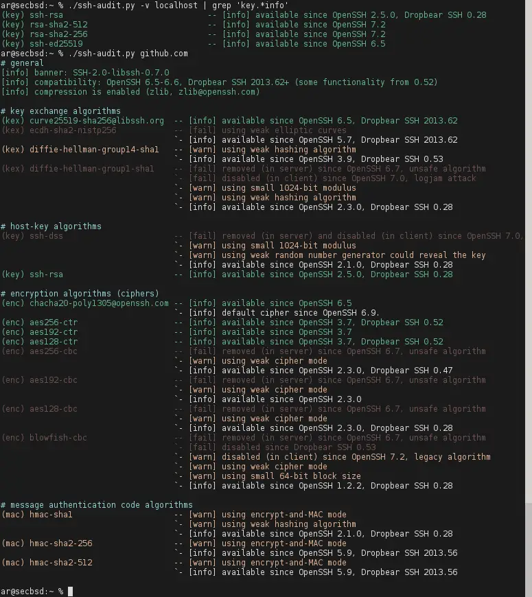Viewport: 532px width, 597px height.
Task: Select diffie-hellman-group1-sha1 entry
Action: [x=244, y=169]
